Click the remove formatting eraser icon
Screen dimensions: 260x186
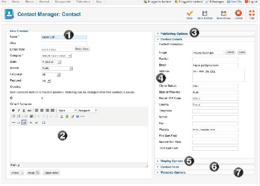[19, 123]
